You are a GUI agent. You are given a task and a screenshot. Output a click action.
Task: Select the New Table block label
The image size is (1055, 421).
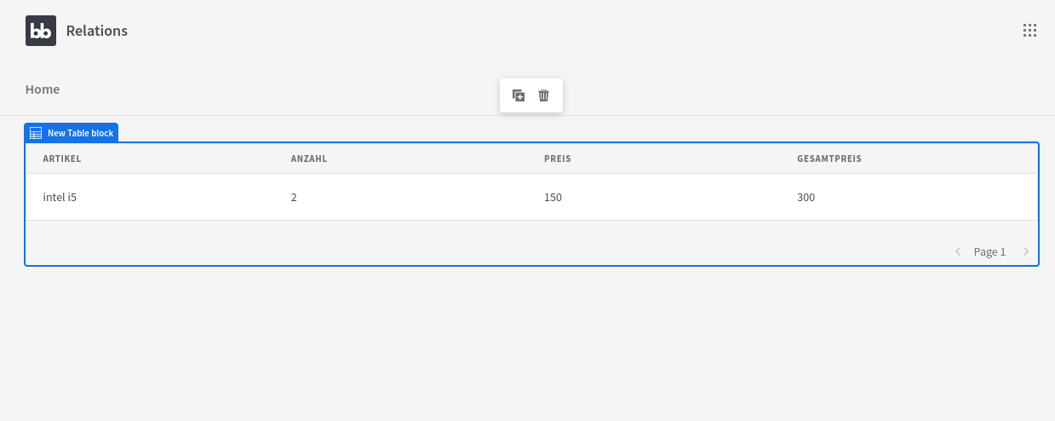pos(80,133)
